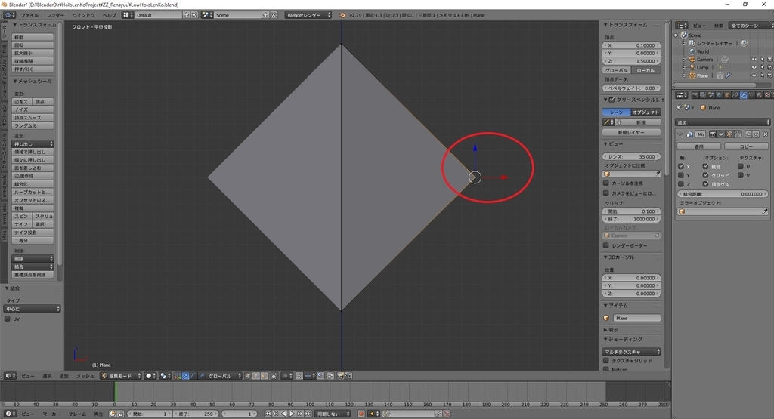Image resolution: width=774 pixels, height=419 pixels.
Task: Toggle the snap magnet icon
Action: [299, 376]
